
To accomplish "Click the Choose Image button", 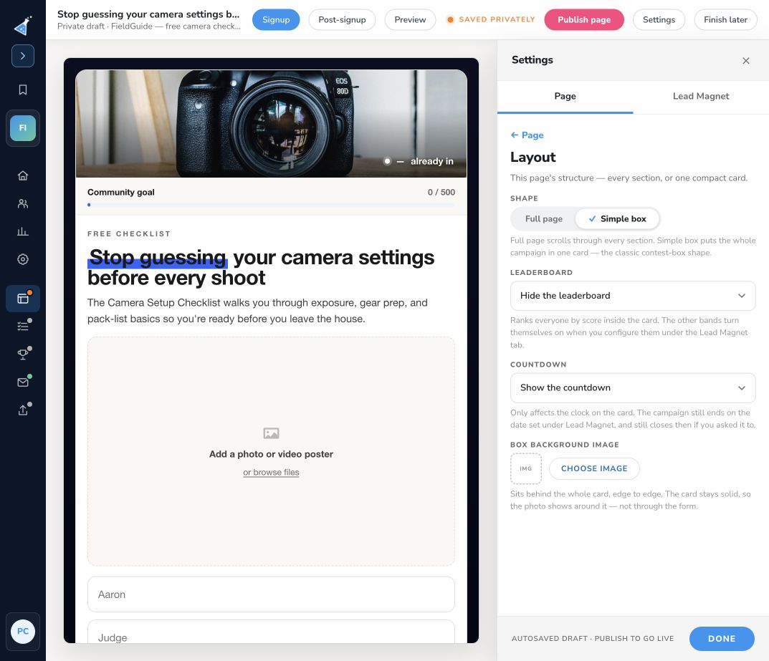I will [x=594, y=468].
